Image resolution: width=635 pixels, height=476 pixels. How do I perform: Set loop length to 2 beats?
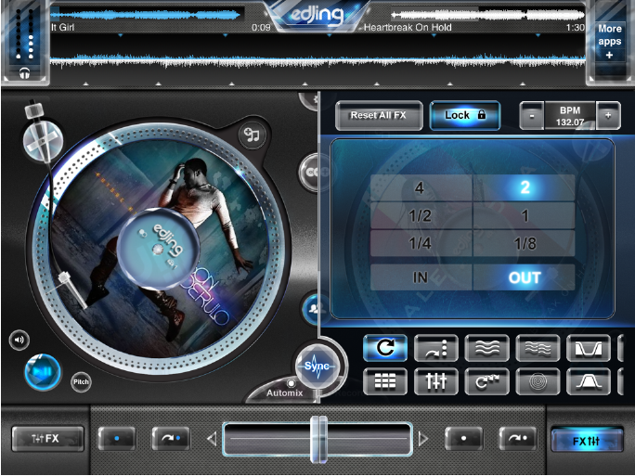coord(524,187)
